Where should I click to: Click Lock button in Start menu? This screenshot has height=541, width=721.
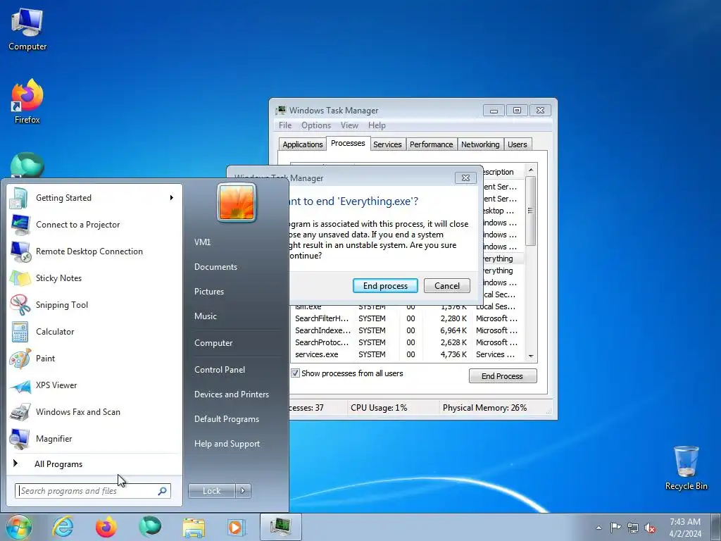(x=211, y=491)
